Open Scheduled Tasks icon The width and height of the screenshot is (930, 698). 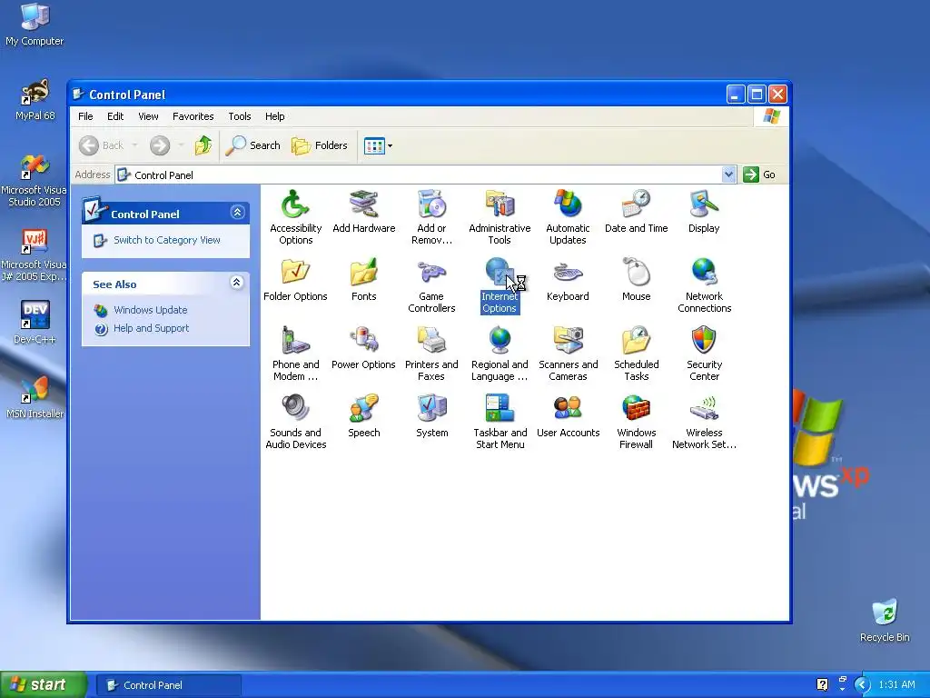636,342
